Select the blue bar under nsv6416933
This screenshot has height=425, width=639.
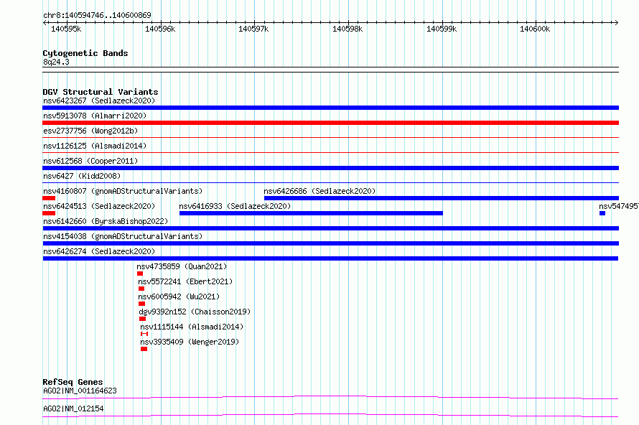311,213
